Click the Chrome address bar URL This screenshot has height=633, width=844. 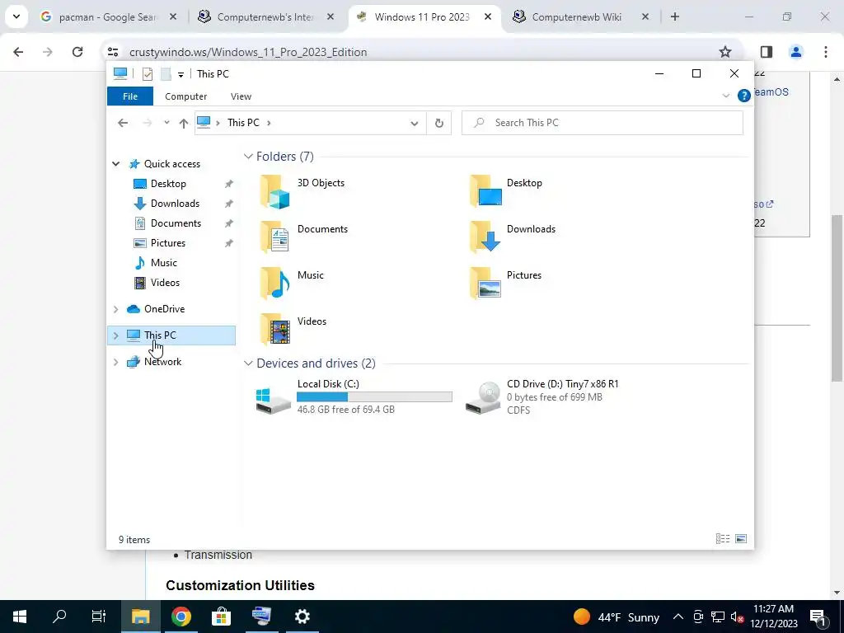click(248, 52)
